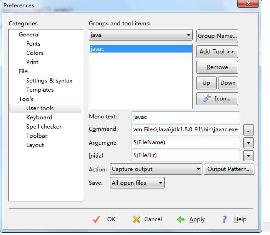Viewport: 270px width, 235px height.
Task: Click the Command path input field
Action: [186, 130]
